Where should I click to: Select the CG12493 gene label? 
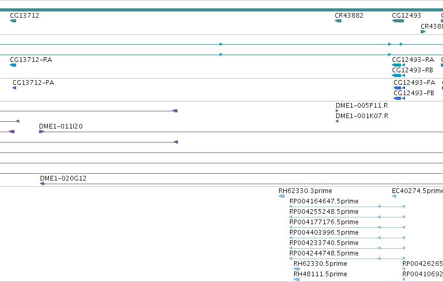click(407, 15)
